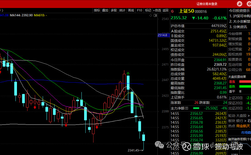Click the 沪总市值 447939亿 row
The image size is (251, 155).
(x=199, y=26)
